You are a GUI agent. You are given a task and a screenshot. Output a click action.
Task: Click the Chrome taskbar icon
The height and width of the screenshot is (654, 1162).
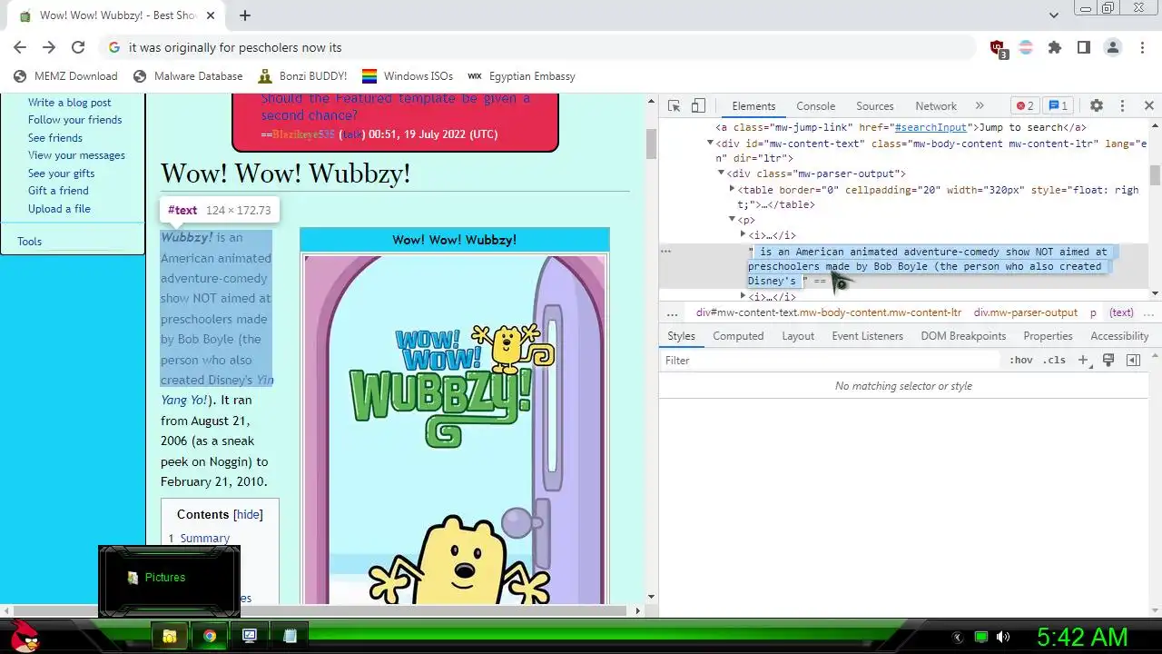(x=210, y=636)
